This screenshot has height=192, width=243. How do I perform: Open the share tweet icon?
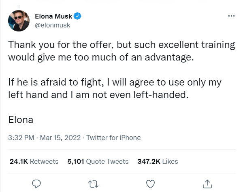click(207, 184)
